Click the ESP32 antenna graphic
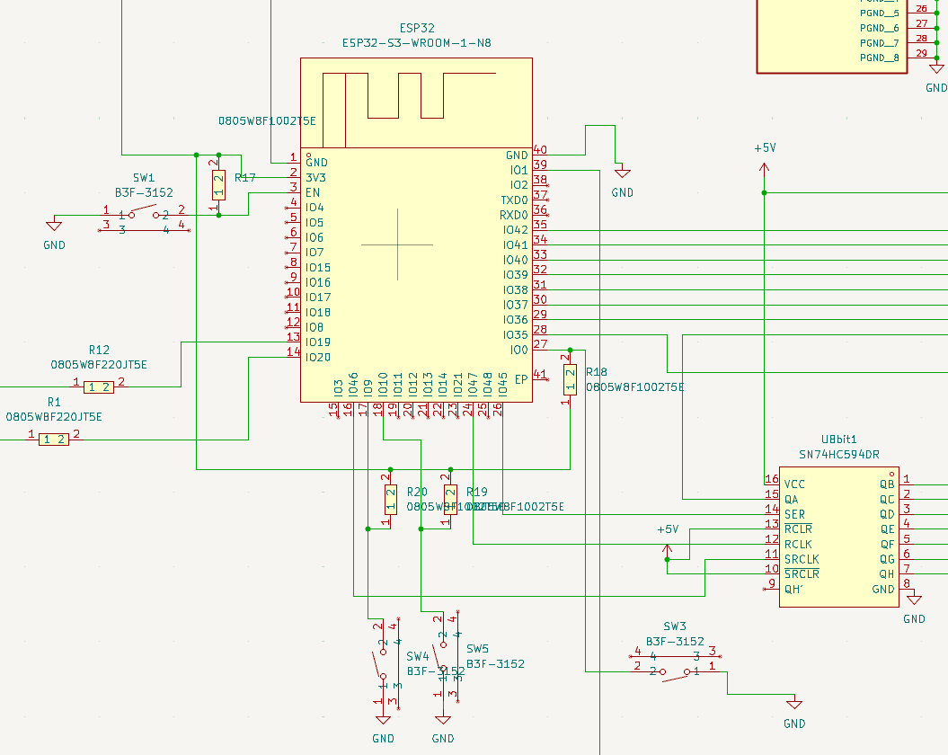 410,110
